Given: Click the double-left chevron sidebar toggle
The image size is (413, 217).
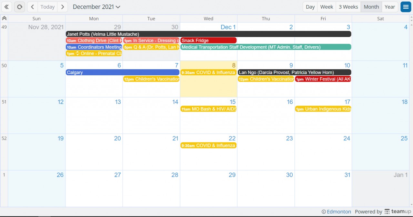Looking at the screenshot, I should pyautogui.click(x=6, y=7).
